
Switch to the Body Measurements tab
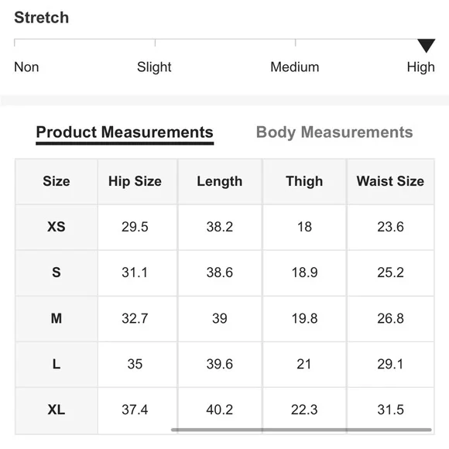point(334,132)
